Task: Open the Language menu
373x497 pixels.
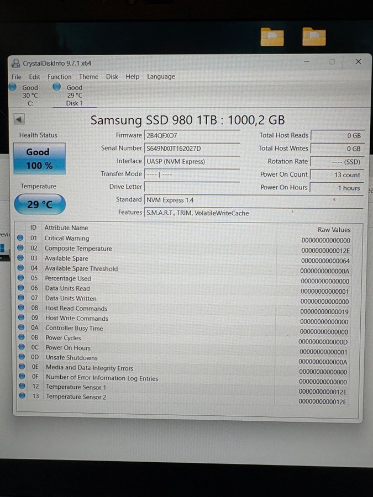Action: pyautogui.click(x=161, y=77)
